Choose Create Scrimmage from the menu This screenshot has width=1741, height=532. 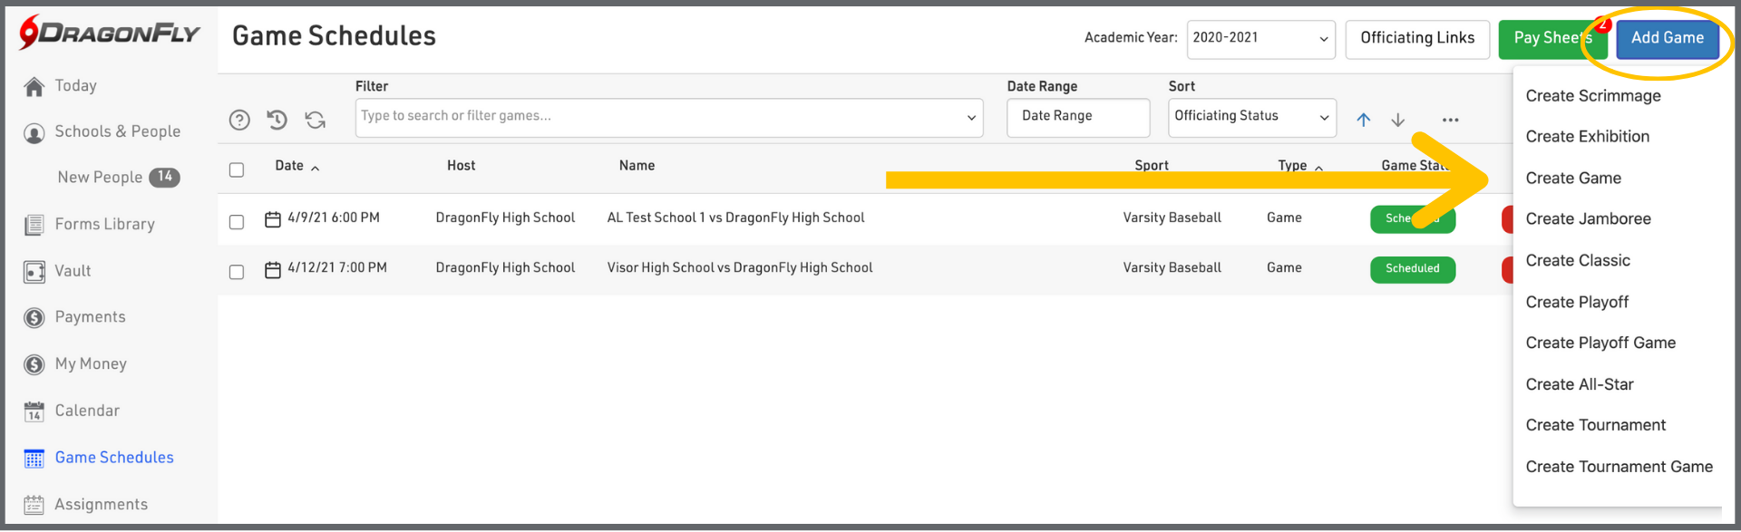click(x=1592, y=96)
